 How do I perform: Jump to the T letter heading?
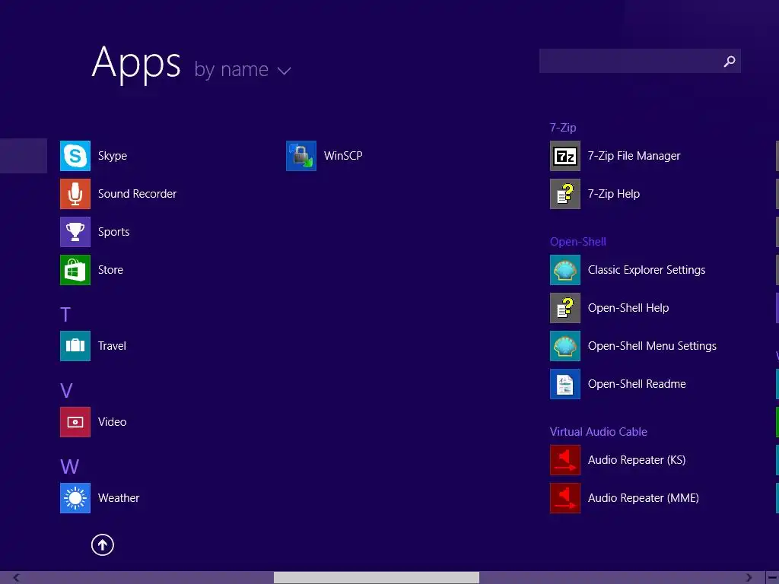pyautogui.click(x=65, y=314)
